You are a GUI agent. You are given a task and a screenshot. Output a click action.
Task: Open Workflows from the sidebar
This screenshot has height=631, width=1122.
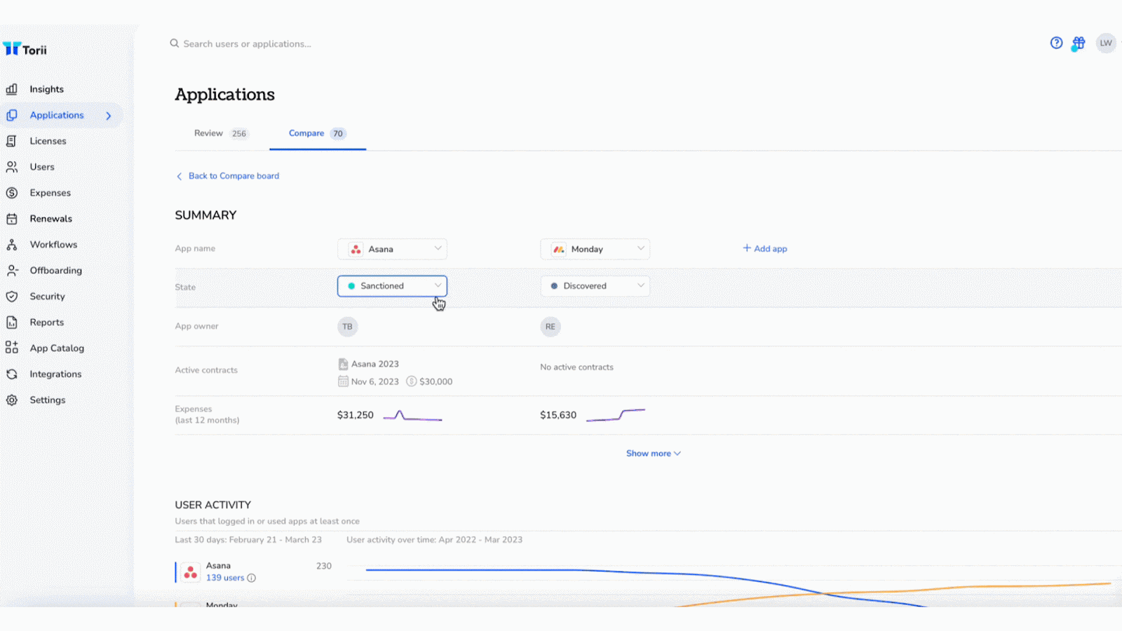[x=53, y=245]
